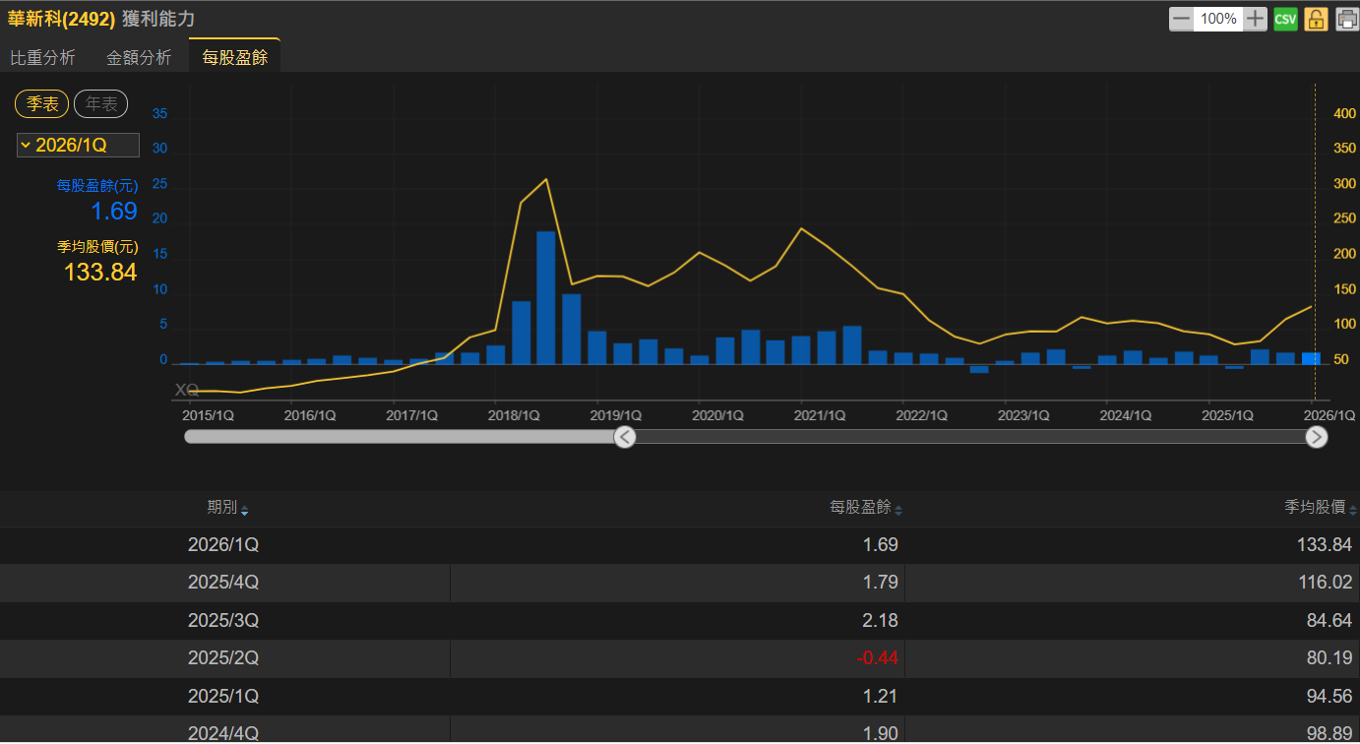Click the left arrow scroll handle
The height and width of the screenshot is (744, 1360).
[625, 437]
